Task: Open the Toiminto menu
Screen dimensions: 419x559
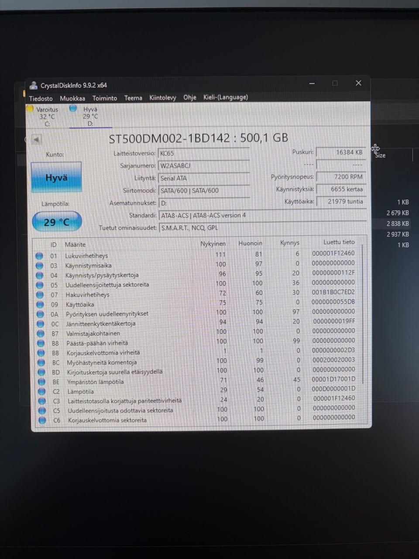Action: click(x=105, y=98)
